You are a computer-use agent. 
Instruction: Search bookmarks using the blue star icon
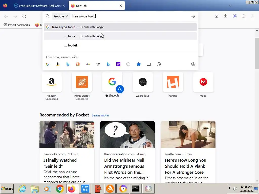(139, 64)
